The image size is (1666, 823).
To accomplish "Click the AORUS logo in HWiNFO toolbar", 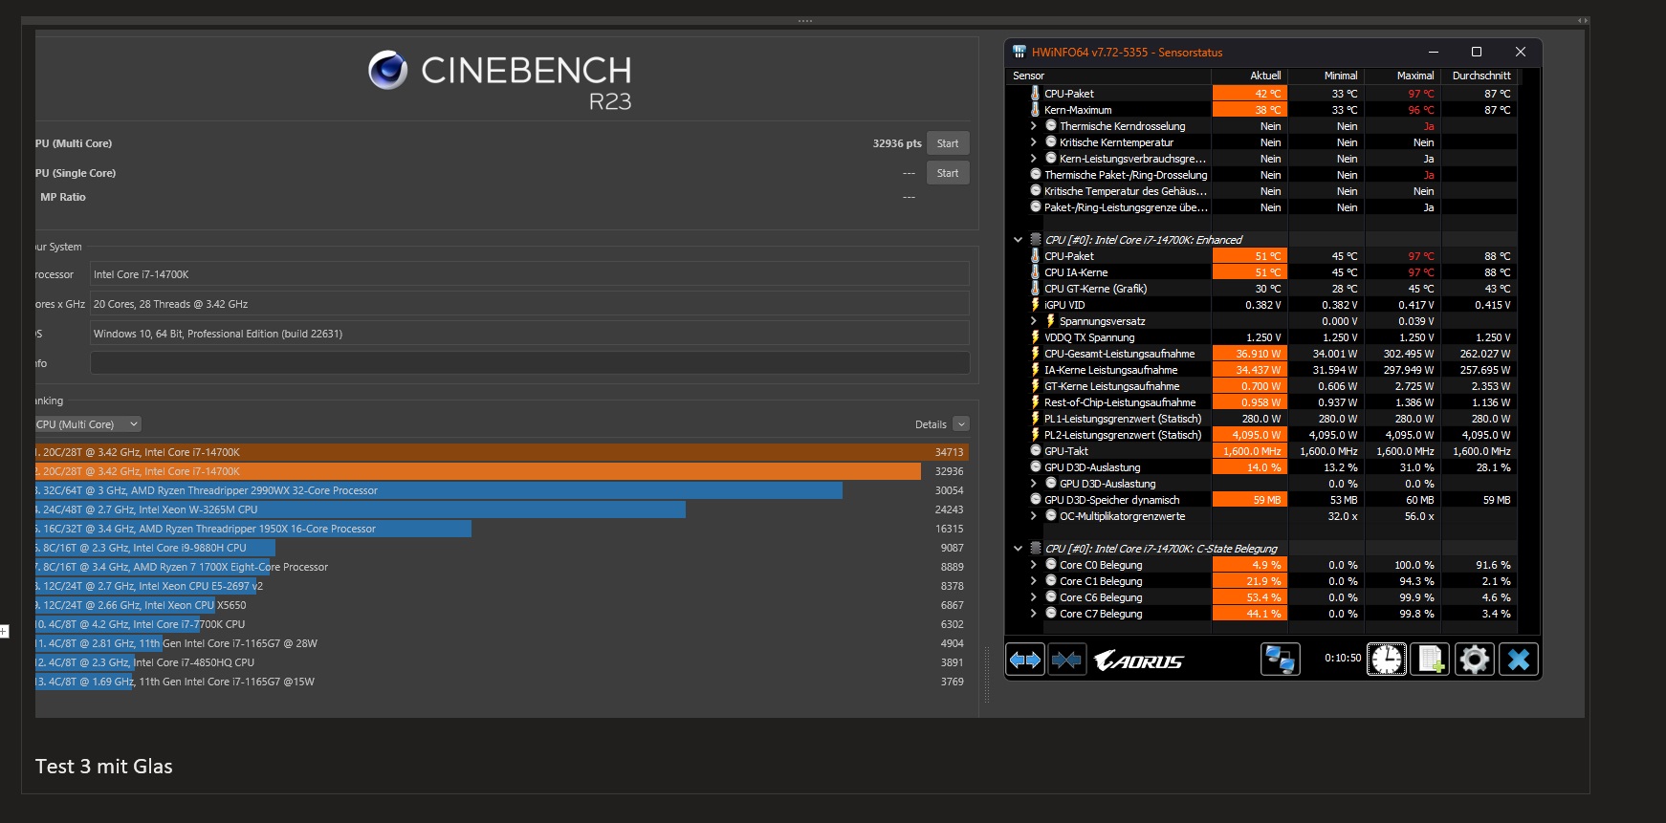I will (x=1138, y=661).
